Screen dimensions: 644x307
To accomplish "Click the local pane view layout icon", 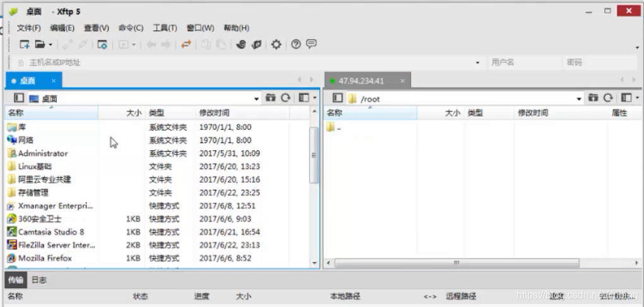I will (x=304, y=98).
